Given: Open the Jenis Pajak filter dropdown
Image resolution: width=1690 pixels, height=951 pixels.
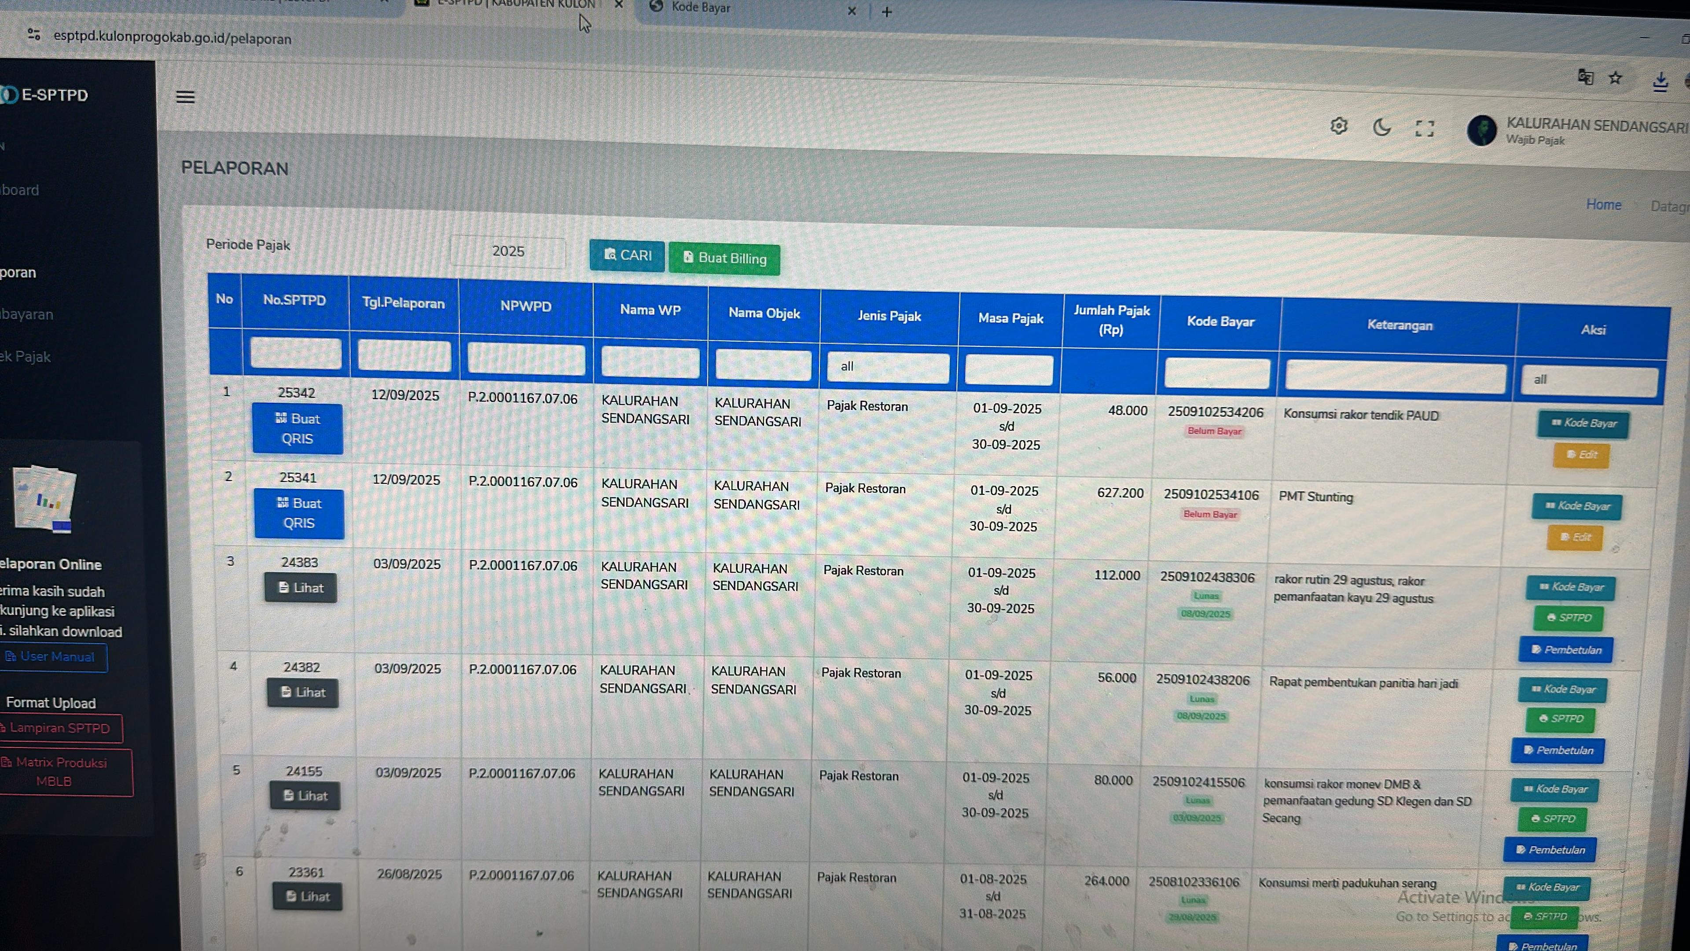Looking at the screenshot, I should (x=888, y=367).
